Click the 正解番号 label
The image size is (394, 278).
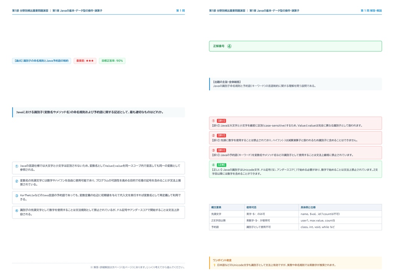pos(219,46)
